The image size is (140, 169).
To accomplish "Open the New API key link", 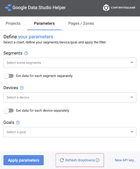I will (125, 160).
